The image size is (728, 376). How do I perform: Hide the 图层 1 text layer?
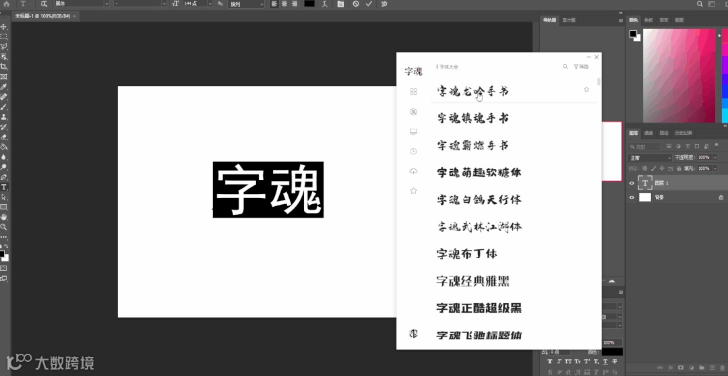pos(632,183)
